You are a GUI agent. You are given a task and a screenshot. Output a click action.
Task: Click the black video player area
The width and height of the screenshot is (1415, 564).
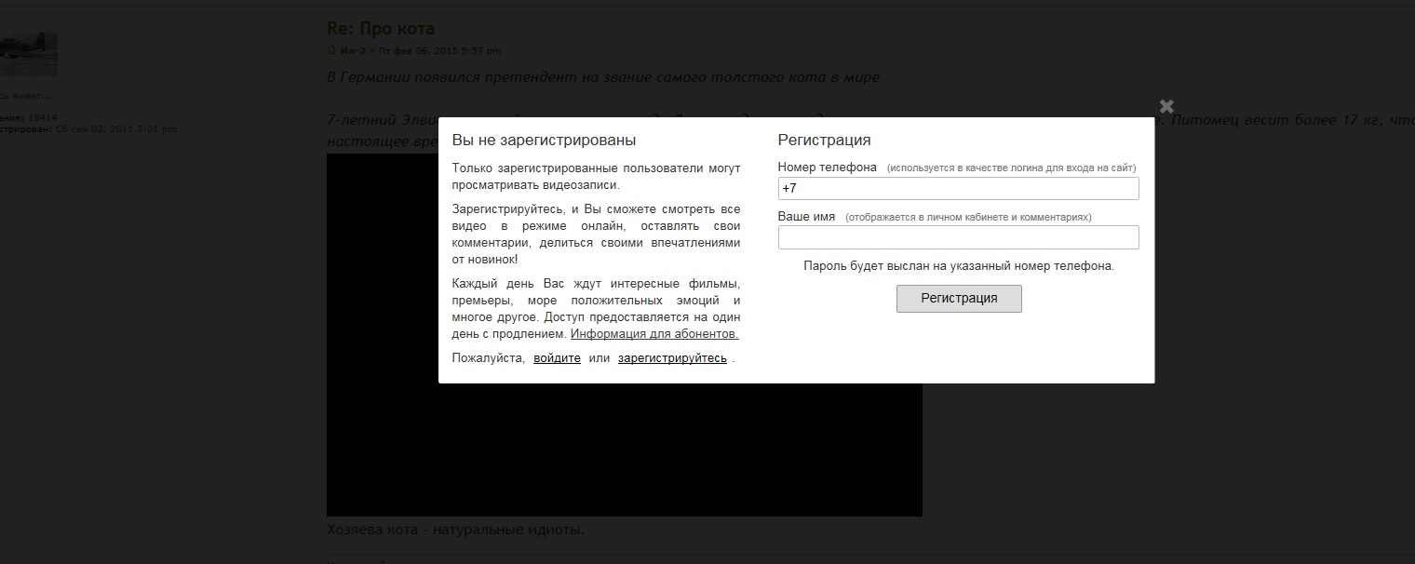click(624, 447)
